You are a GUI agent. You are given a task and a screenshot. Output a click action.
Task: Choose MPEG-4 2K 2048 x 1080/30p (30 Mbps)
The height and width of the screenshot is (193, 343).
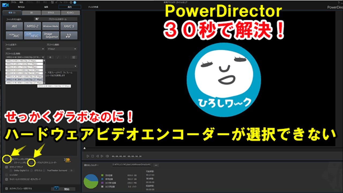point(24,76)
